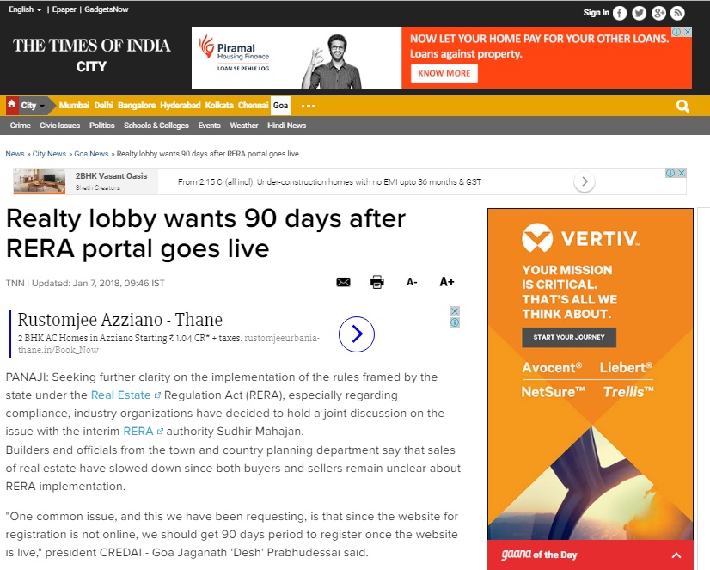Open the Events submenu item
710x570 pixels.
pyautogui.click(x=209, y=126)
